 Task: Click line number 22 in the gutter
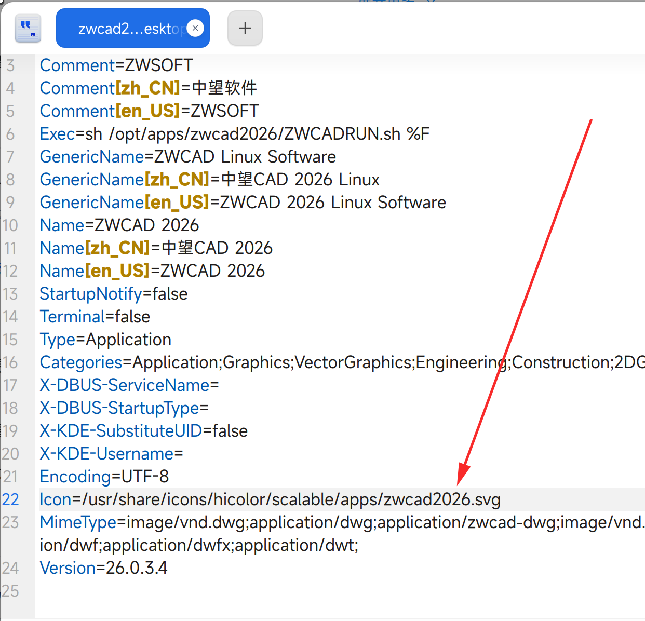10,500
